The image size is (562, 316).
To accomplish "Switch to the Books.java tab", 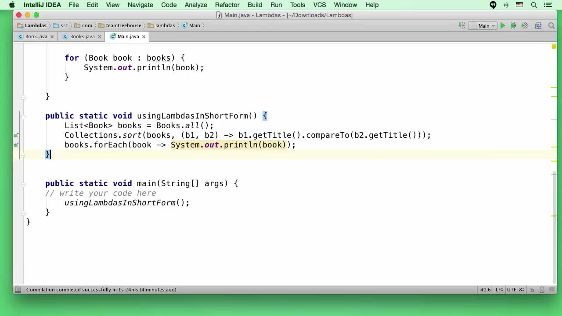I will coord(82,36).
